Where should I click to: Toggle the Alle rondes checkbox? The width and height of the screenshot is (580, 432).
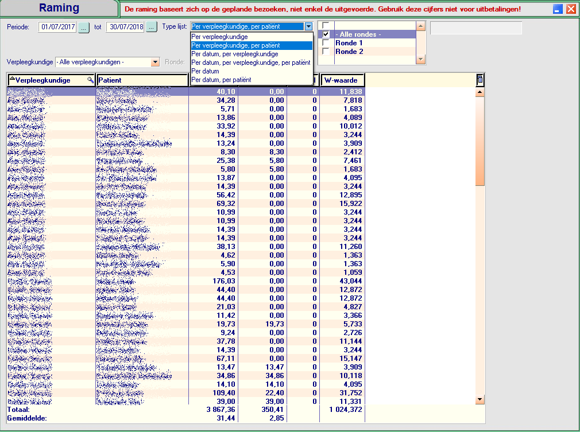(x=326, y=34)
